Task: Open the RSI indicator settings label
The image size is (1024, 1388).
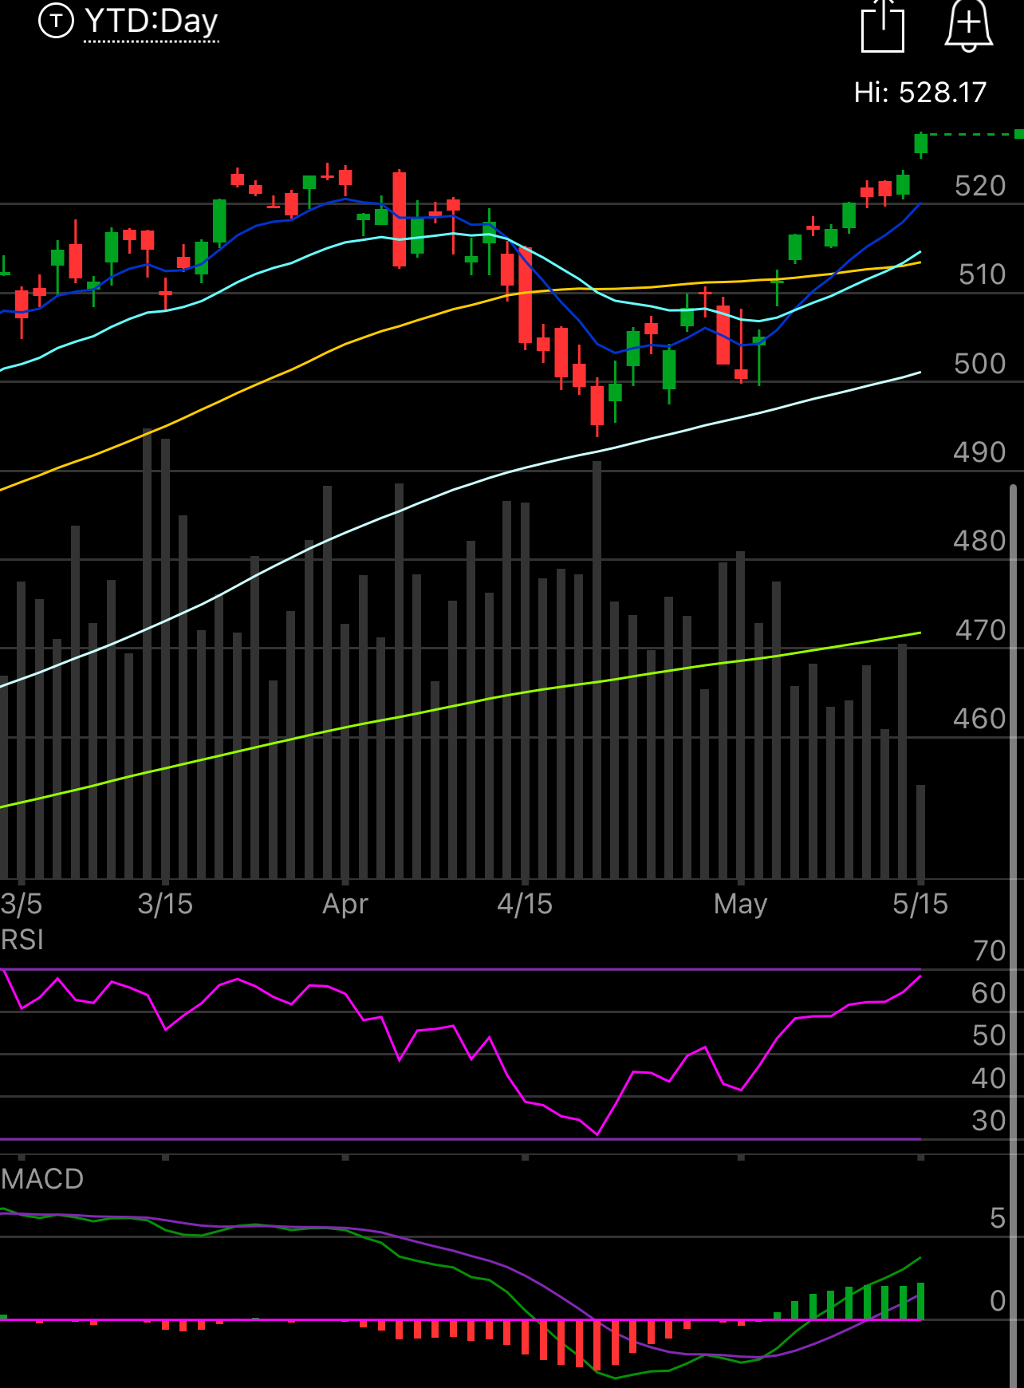Action: 22,940
